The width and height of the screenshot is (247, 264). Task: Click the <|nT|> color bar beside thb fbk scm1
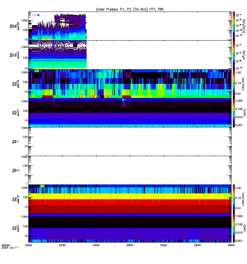(234, 113)
